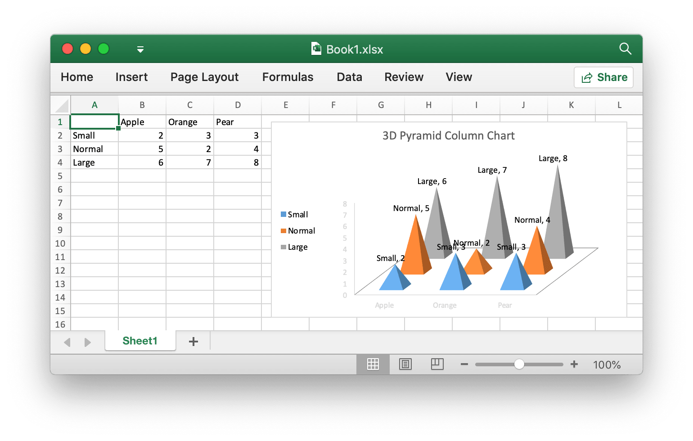Select the Normal view icon in status bar
This screenshot has height=441, width=693.
pos(373,364)
